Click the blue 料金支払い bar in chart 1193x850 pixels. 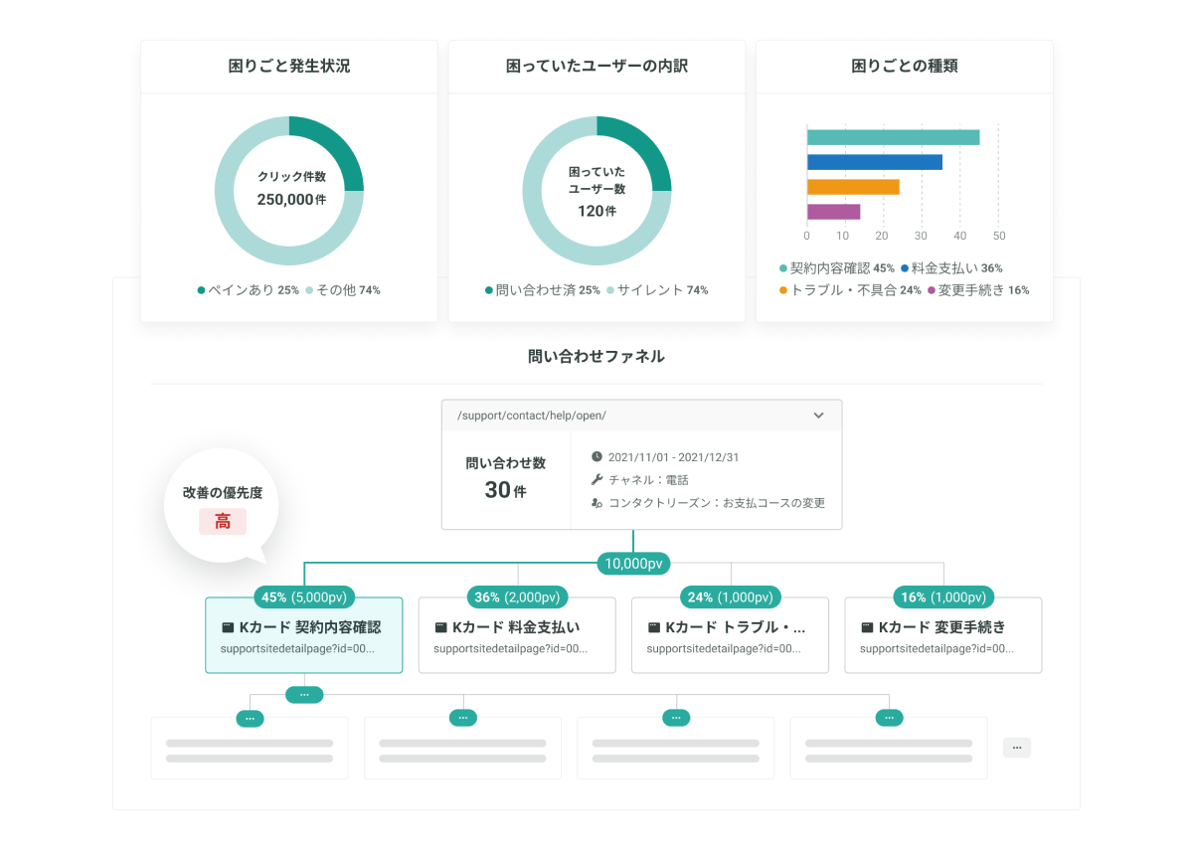click(875, 162)
